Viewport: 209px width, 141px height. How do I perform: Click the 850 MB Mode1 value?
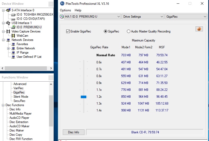click(x=126, y=97)
